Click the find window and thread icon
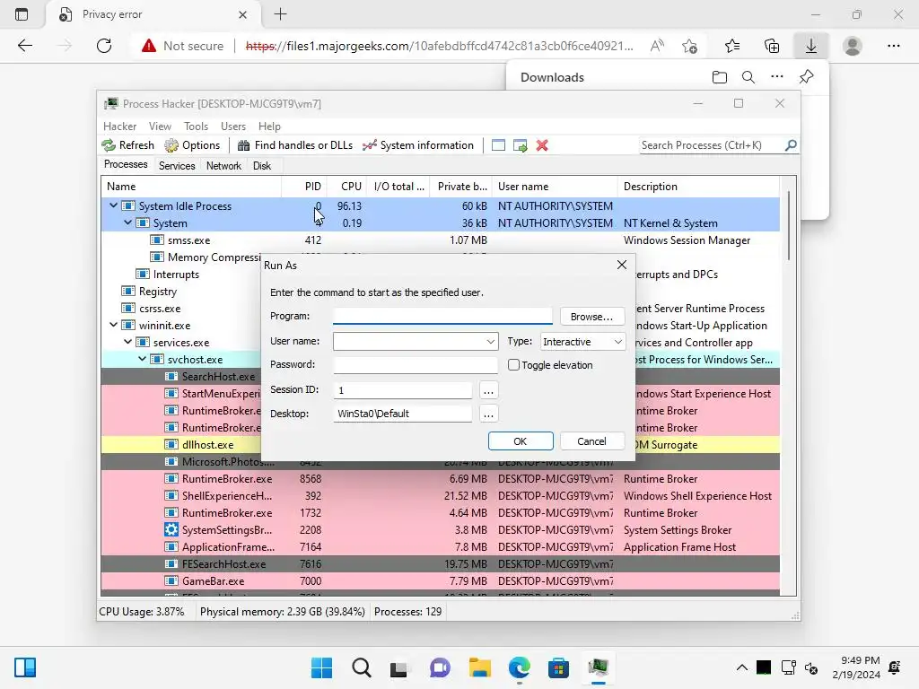919x689 pixels. (520, 145)
